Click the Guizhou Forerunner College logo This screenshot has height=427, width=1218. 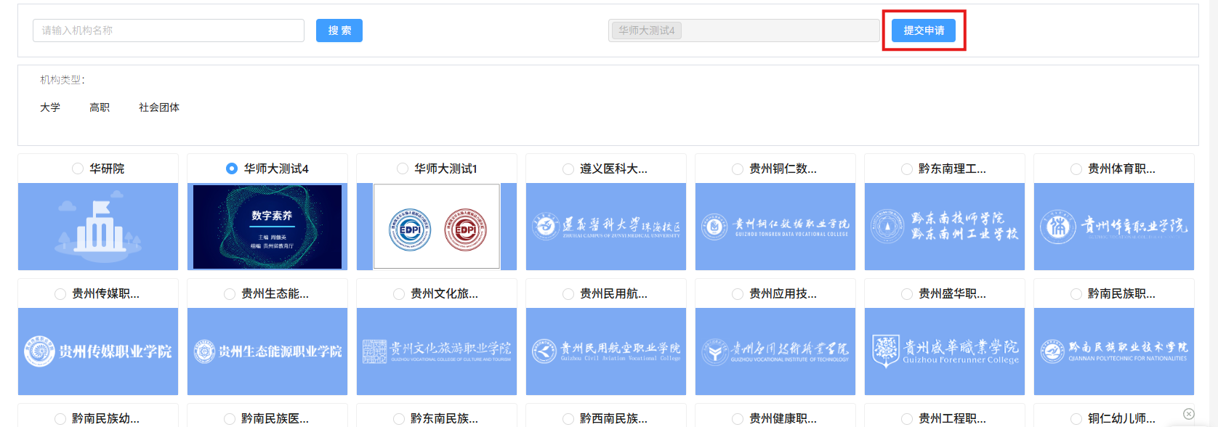945,351
